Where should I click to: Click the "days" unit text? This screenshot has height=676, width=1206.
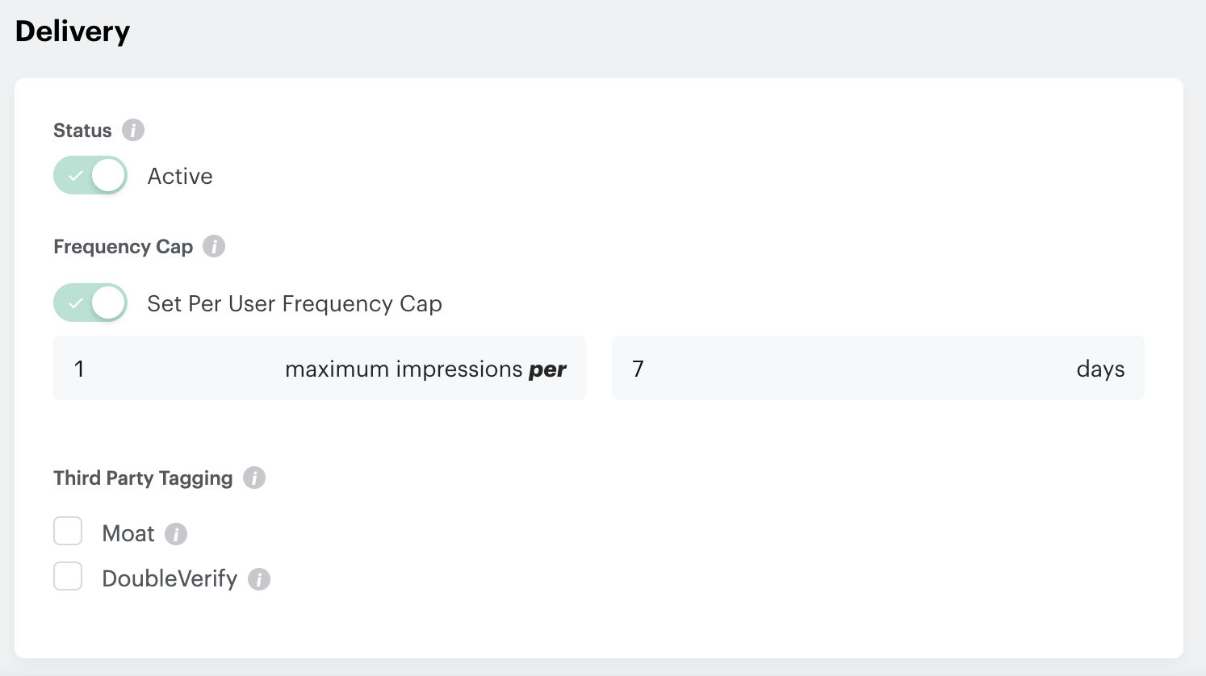[1100, 369]
